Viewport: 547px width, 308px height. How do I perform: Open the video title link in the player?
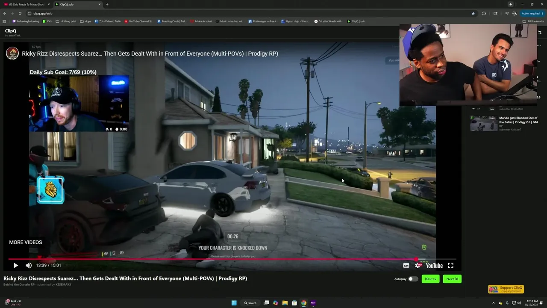coord(150,53)
